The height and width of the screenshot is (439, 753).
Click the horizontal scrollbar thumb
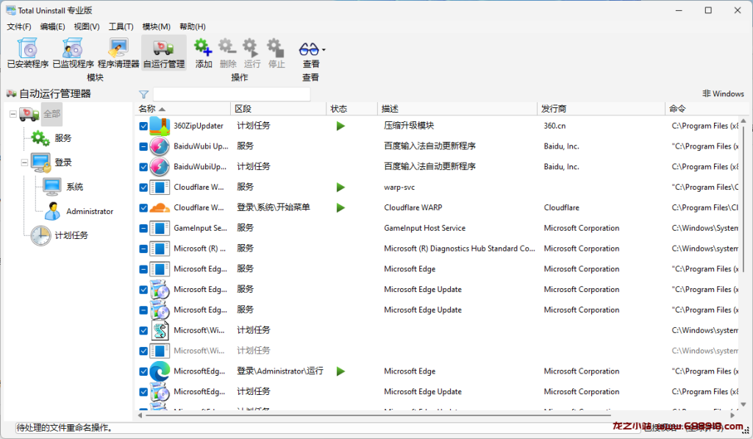pyautogui.click(x=377, y=415)
